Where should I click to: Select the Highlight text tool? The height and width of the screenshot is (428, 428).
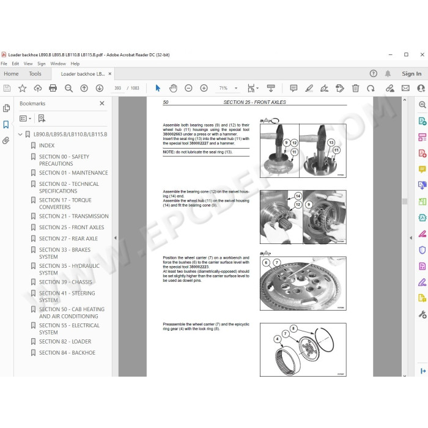click(x=309, y=88)
